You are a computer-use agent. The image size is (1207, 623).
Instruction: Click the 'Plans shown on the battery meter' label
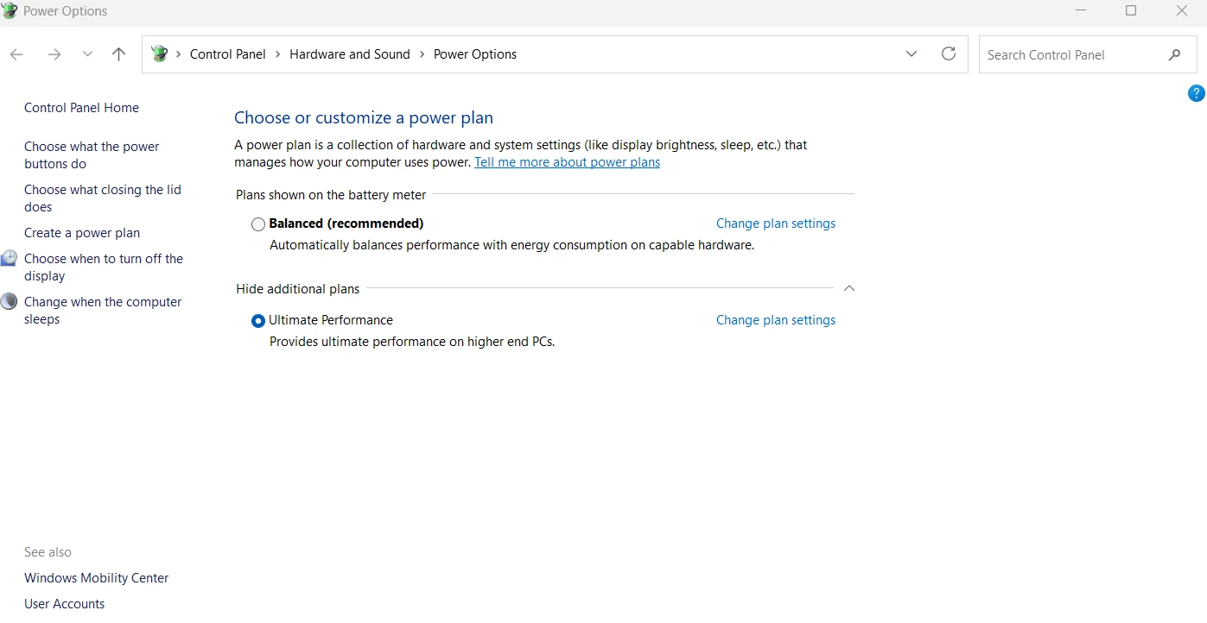[331, 195]
